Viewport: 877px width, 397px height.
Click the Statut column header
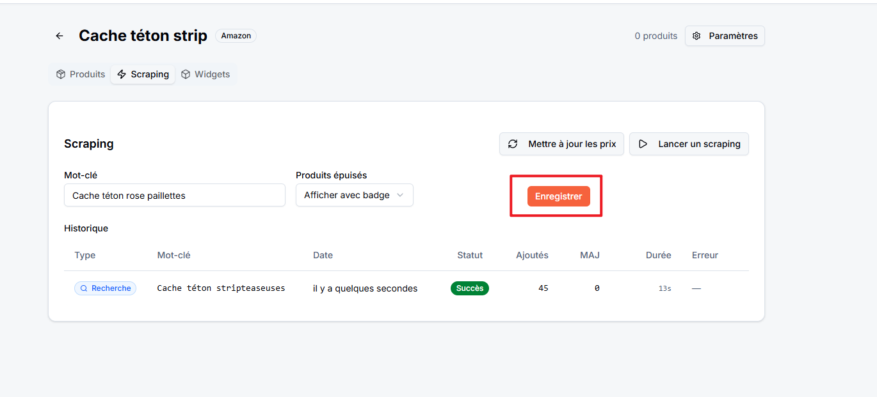point(470,255)
